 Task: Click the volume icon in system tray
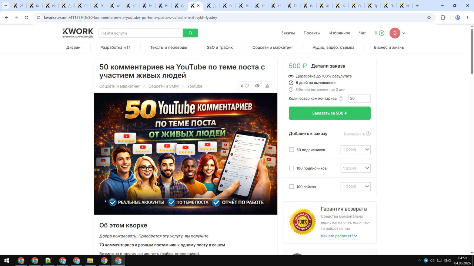(432, 260)
